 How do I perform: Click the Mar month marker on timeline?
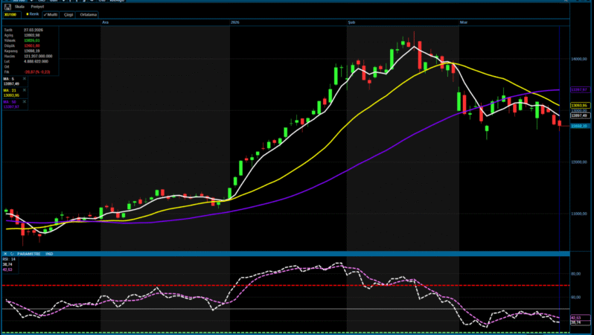pos(463,23)
